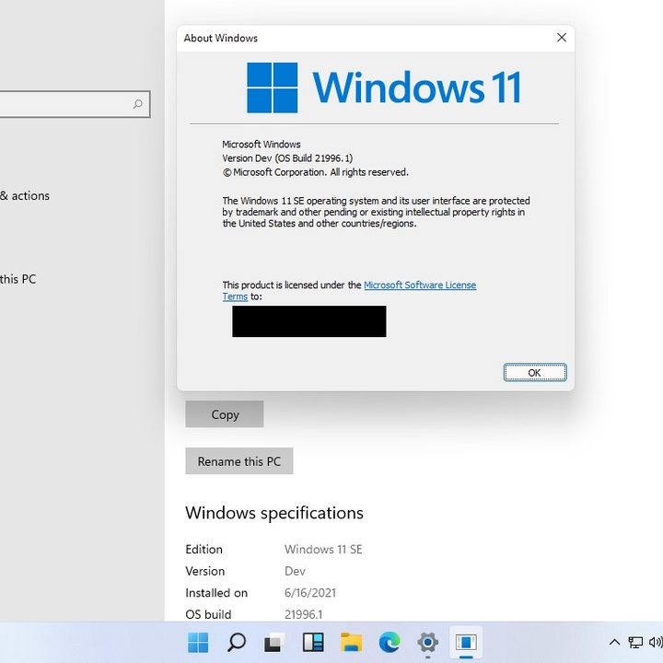
Task: Click the 'Microsoft Windows' line in the dialog
Action: pyautogui.click(x=262, y=145)
